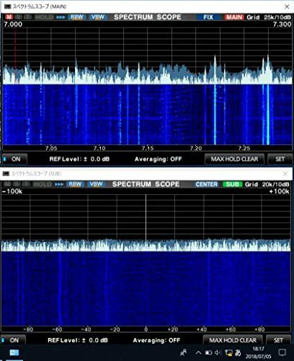This screenshot has height=361, width=294.
Task: Toggle the MAIN scope ON switch
Action: pyautogui.click(x=14, y=159)
